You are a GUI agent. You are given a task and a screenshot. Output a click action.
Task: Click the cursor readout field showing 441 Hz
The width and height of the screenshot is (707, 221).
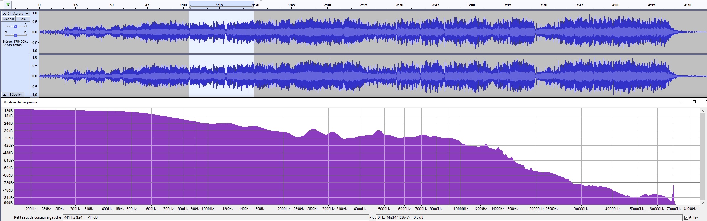click(215, 217)
